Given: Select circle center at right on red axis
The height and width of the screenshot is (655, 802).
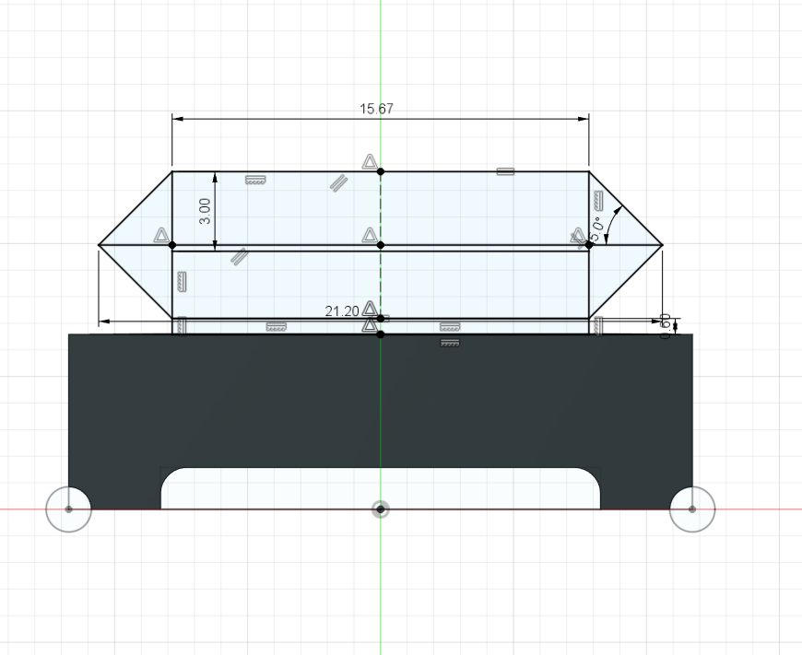Looking at the screenshot, I should pos(692,509).
